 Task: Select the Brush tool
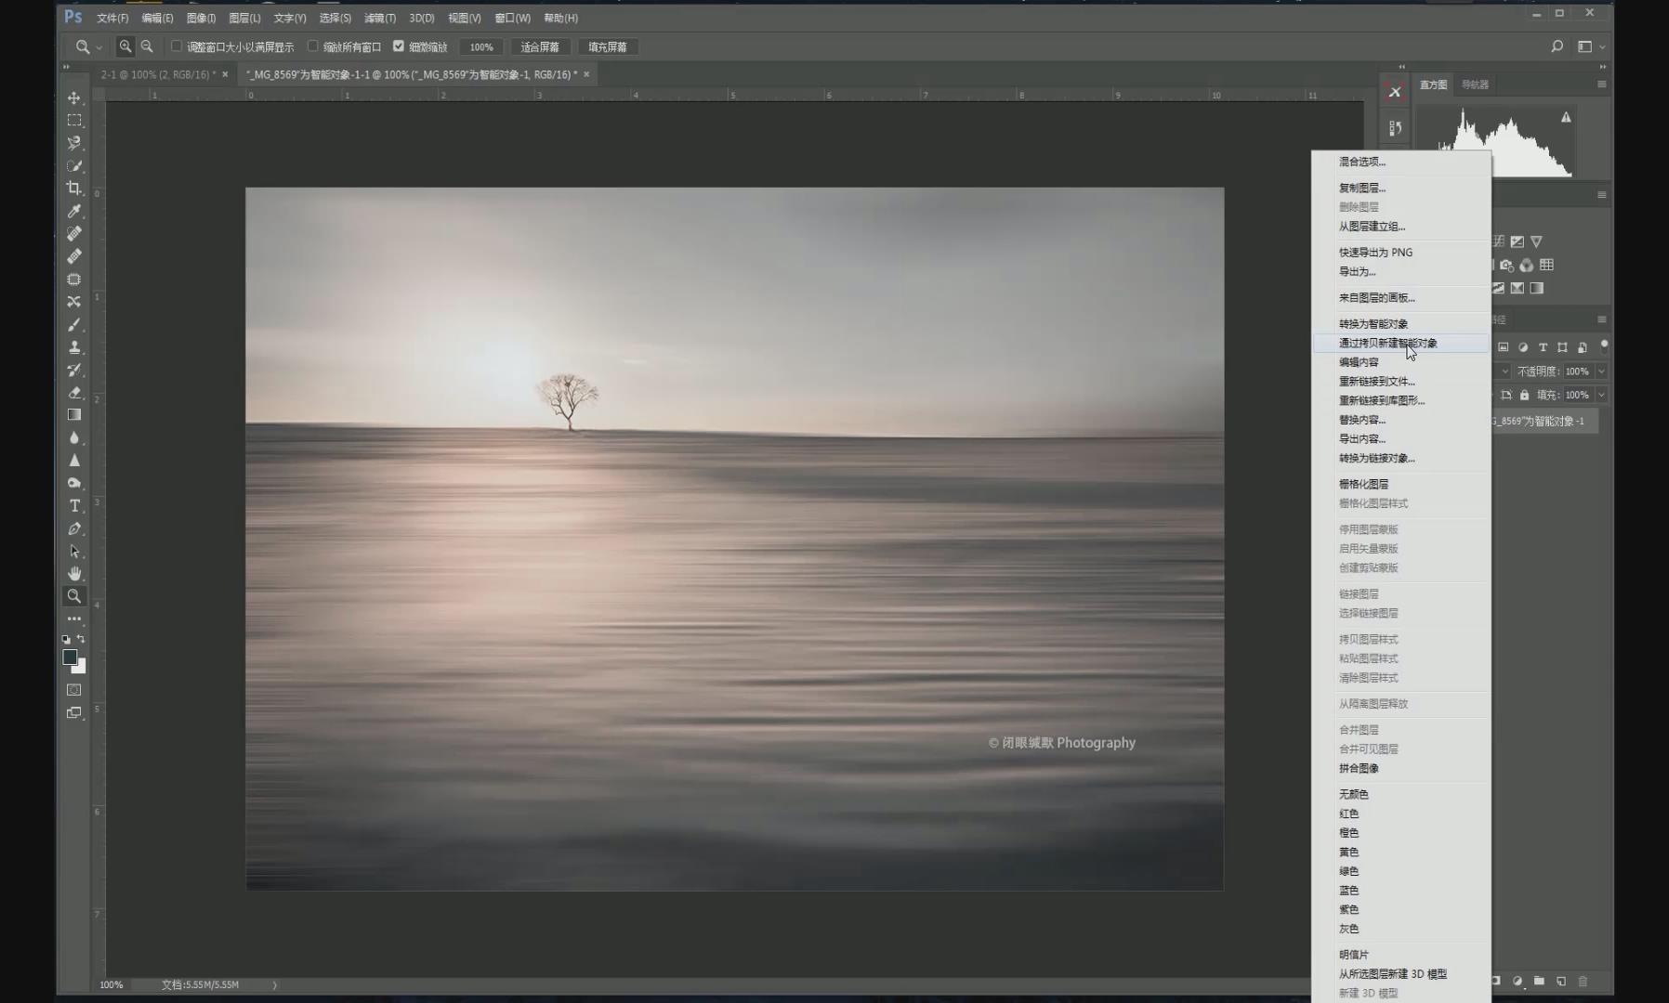coord(74,324)
